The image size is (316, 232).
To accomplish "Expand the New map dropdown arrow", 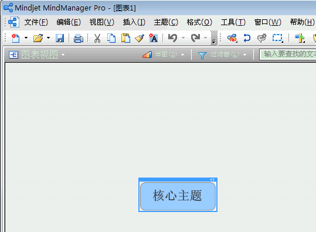I will click(x=26, y=37).
